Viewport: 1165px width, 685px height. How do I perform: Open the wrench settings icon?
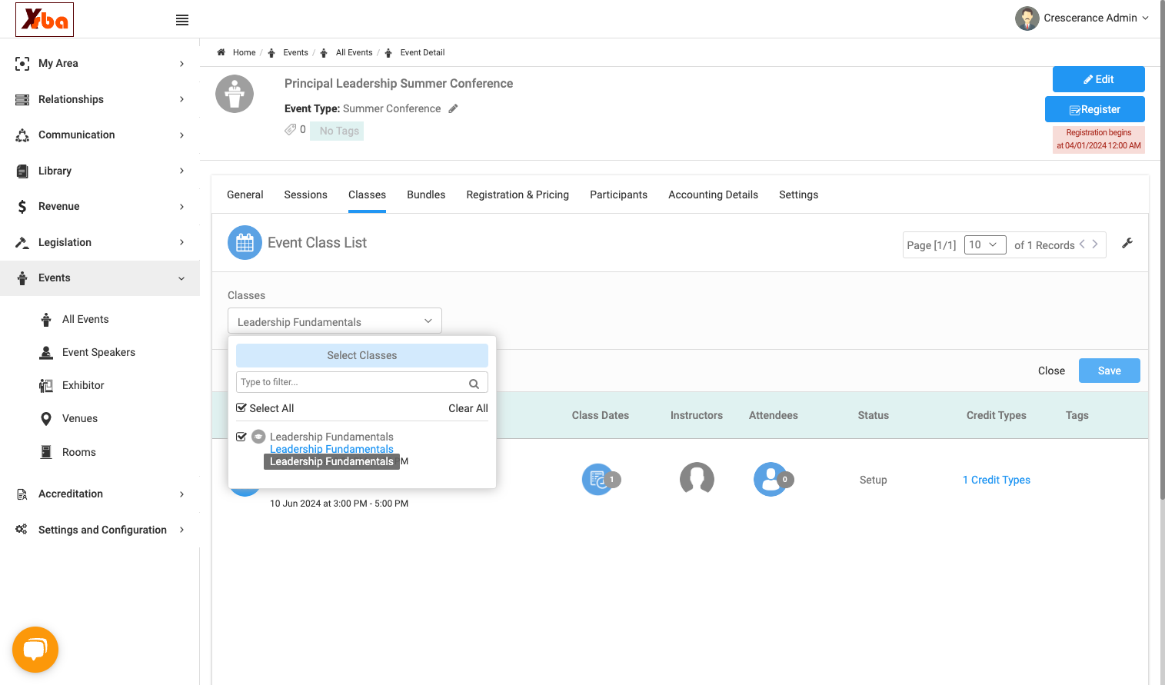1127,243
